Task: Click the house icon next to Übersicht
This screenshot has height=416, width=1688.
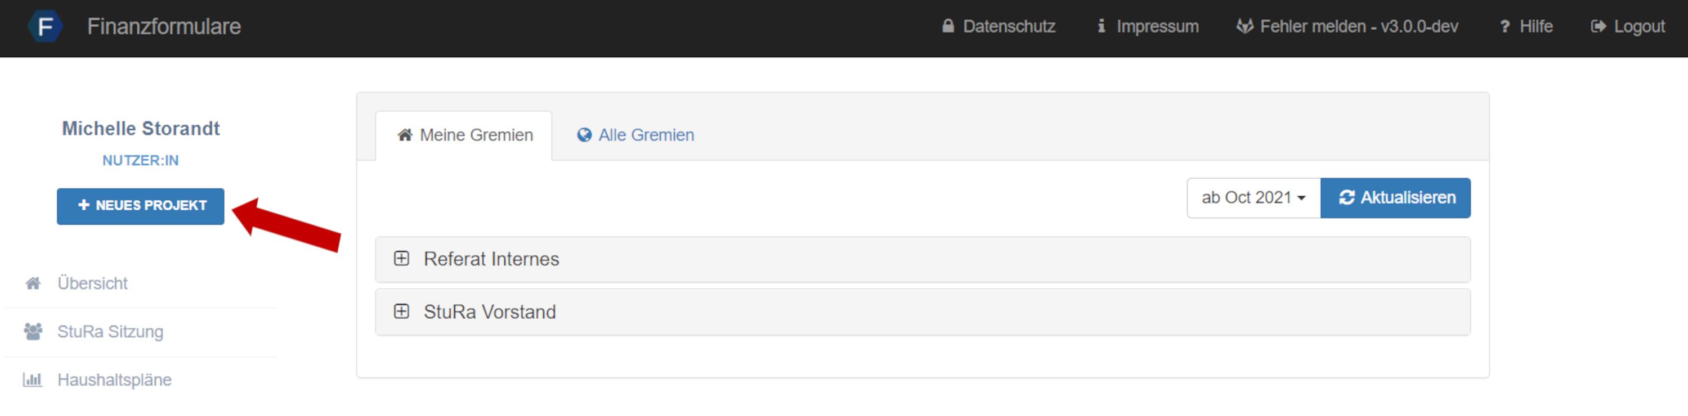Action: coord(33,283)
